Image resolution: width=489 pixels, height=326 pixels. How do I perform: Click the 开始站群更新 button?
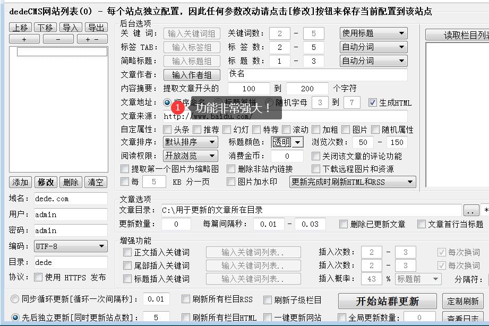point(388,301)
